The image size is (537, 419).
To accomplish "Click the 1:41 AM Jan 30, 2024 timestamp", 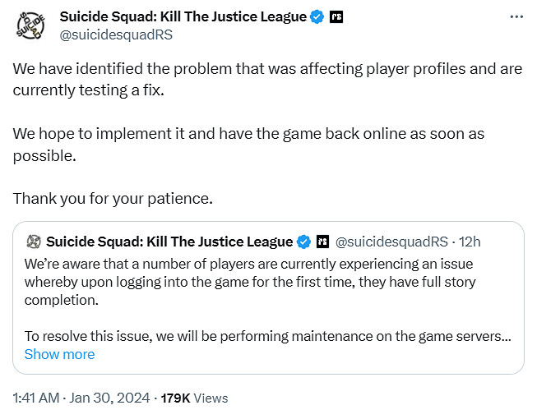I will click(81, 398).
